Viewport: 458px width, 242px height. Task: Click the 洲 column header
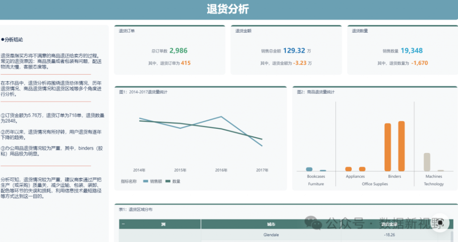(163, 224)
